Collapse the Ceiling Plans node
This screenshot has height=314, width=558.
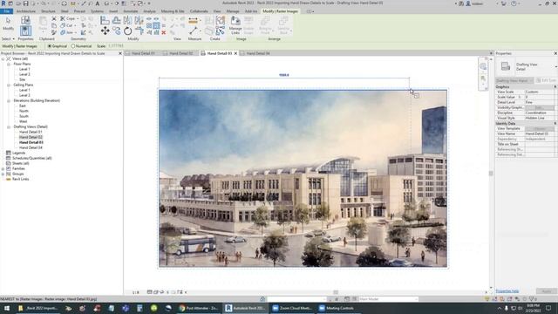coord(9,85)
